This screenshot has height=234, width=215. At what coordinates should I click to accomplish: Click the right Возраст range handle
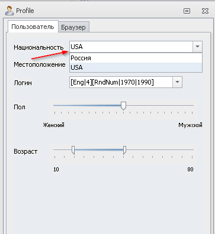[124, 150]
